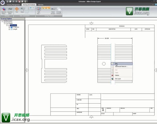This screenshot has height=124, width=157.
Task: Click the Split View icon
Action: pyautogui.click(x=39, y=10)
